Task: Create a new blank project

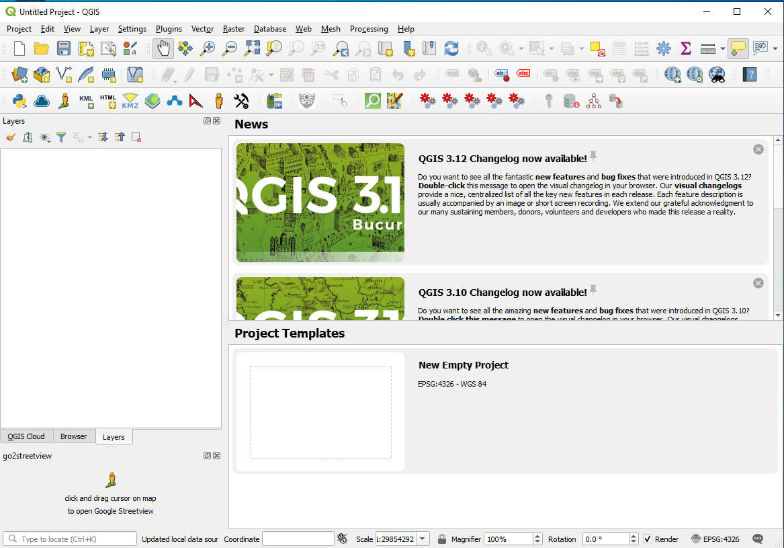Action: [19, 48]
